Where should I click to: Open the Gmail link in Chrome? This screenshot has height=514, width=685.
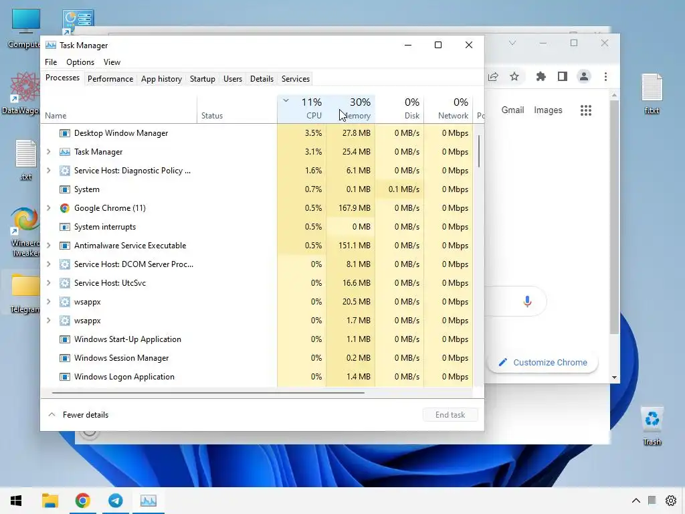click(512, 110)
